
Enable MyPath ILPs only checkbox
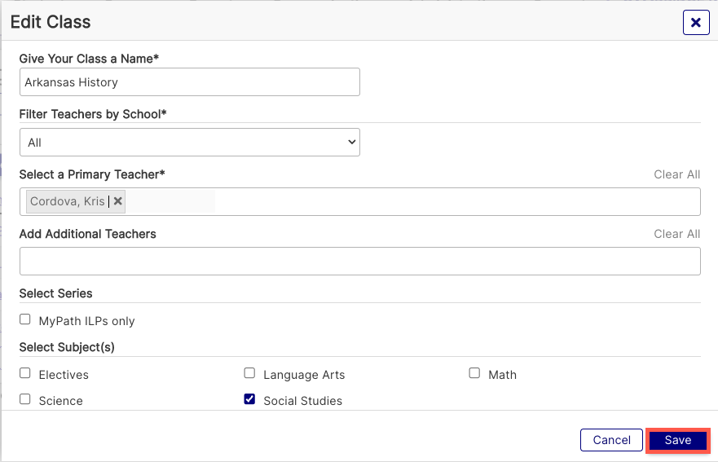25,319
